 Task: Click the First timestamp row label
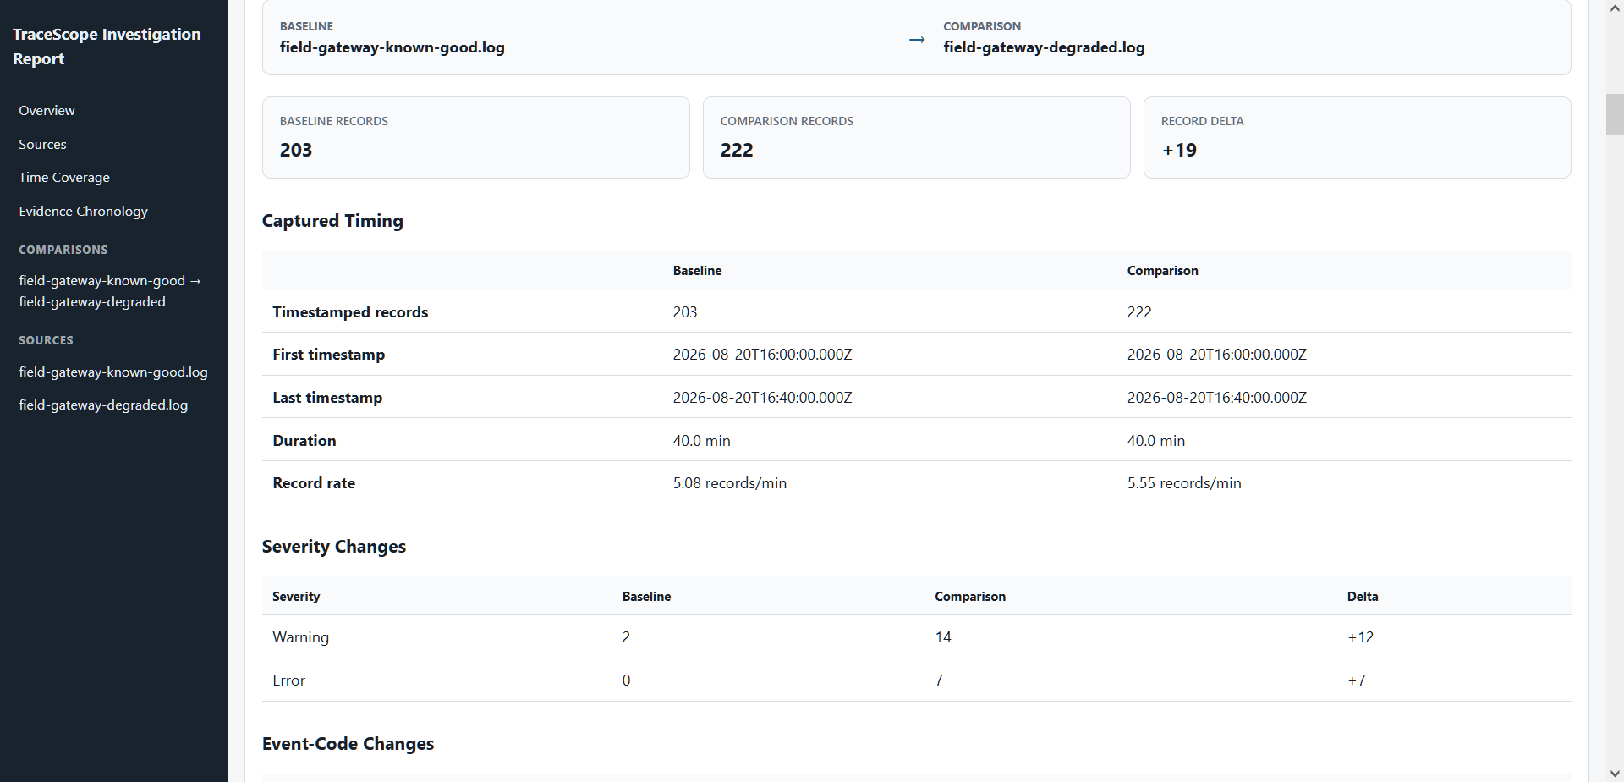click(x=328, y=355)
